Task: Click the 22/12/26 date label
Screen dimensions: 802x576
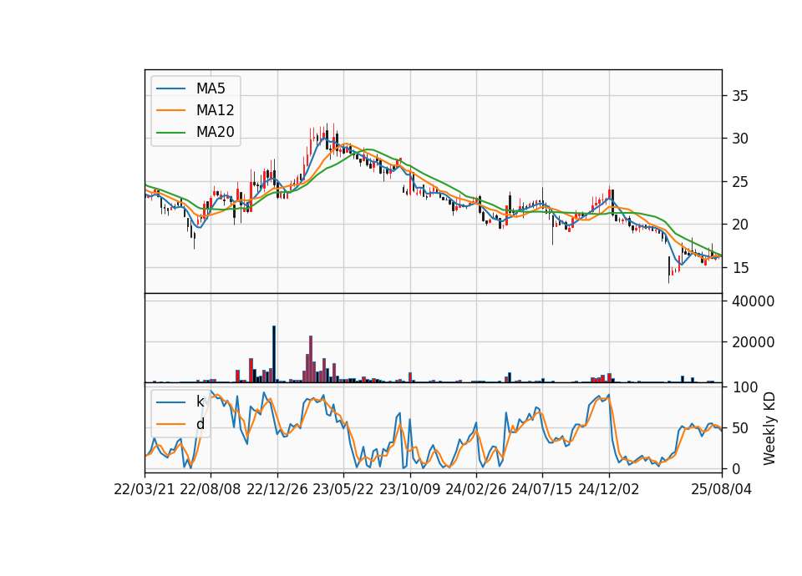Action: (x=277, y=489)
